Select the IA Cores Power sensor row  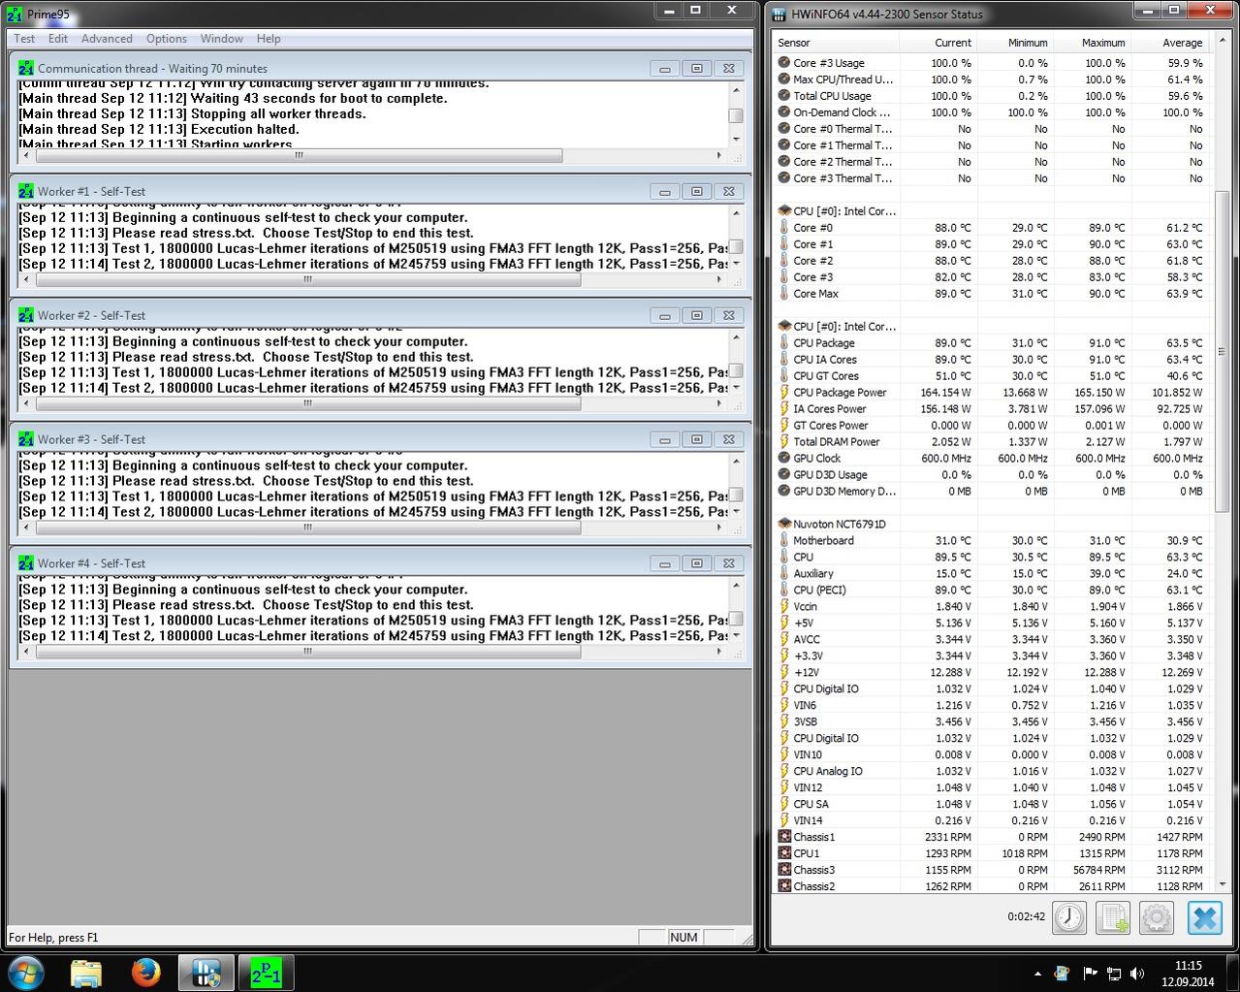(x=991, y=409)
